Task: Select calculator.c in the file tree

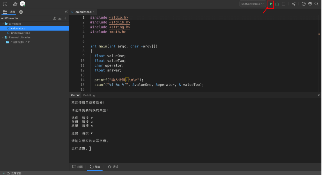Action: [x=35, y=28]
